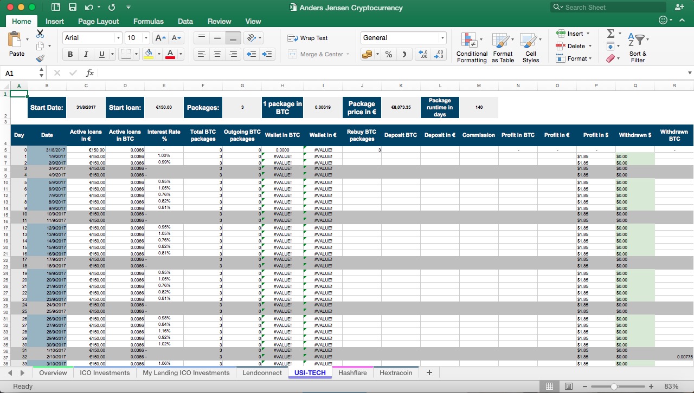
Task: Click the Decrease Indent icon
Action: [x=251, y=54]
